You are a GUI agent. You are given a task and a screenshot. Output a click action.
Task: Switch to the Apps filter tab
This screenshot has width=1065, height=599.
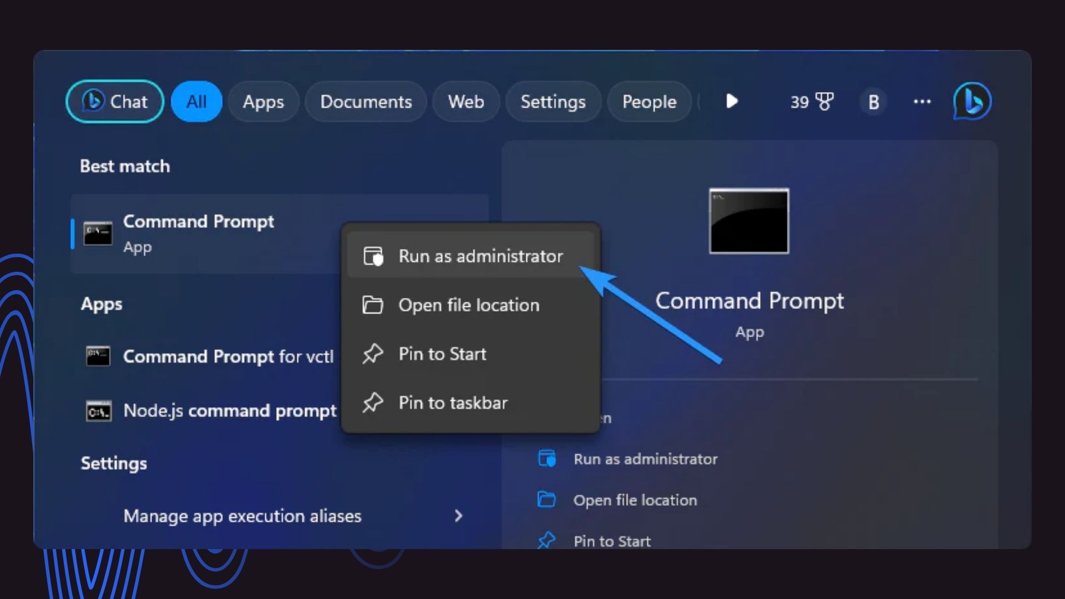coord(263,101)
